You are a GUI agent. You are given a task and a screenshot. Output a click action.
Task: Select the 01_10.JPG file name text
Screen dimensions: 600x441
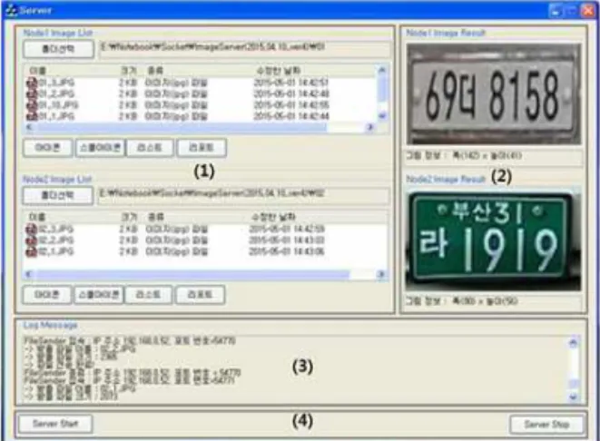coord(58,104)
